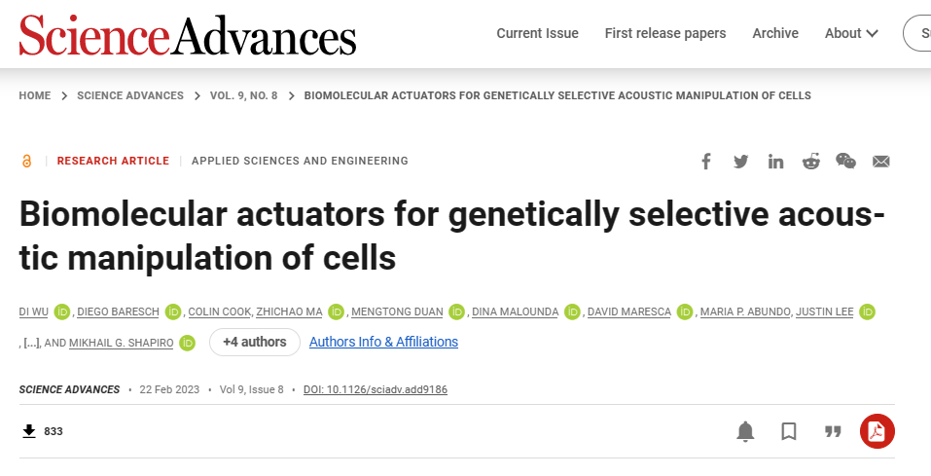This screenshot has height=476, width=931.
Task: Email this article envelope icon
Action: 881,161
